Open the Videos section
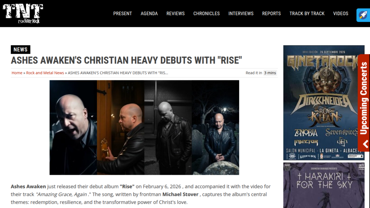370x208 pixels. click(341, 14)
